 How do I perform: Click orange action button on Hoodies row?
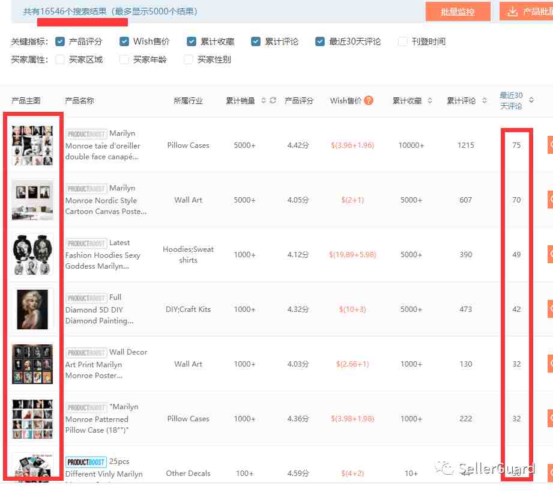click(550, 254)
